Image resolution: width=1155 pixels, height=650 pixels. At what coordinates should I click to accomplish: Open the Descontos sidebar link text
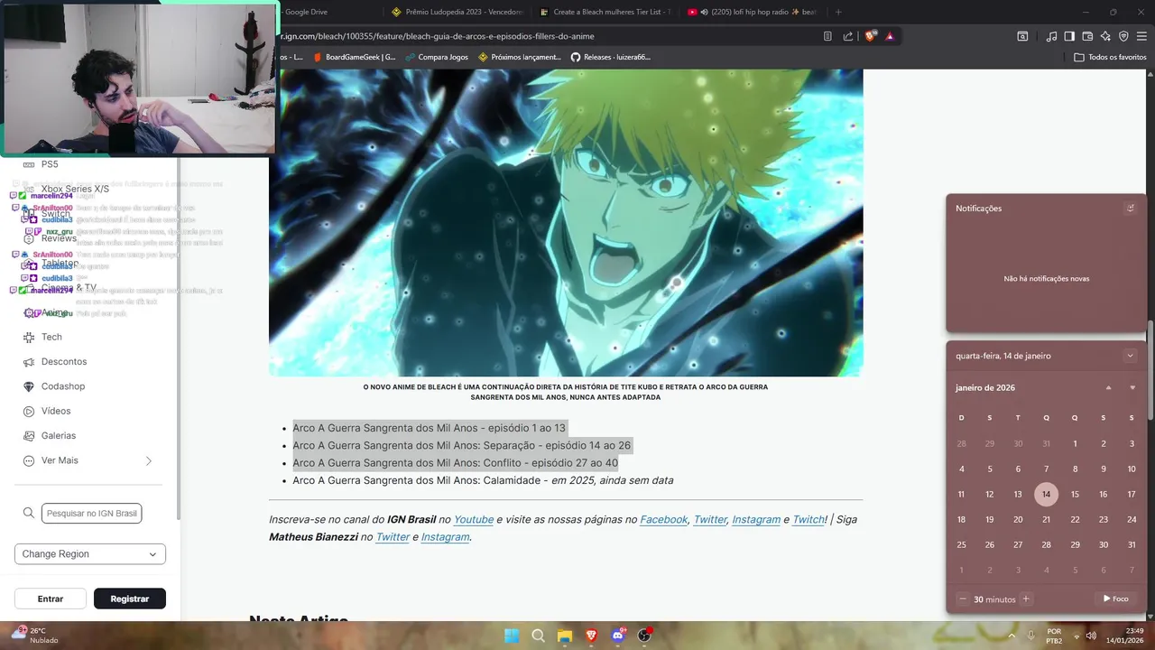click(64, 361)
